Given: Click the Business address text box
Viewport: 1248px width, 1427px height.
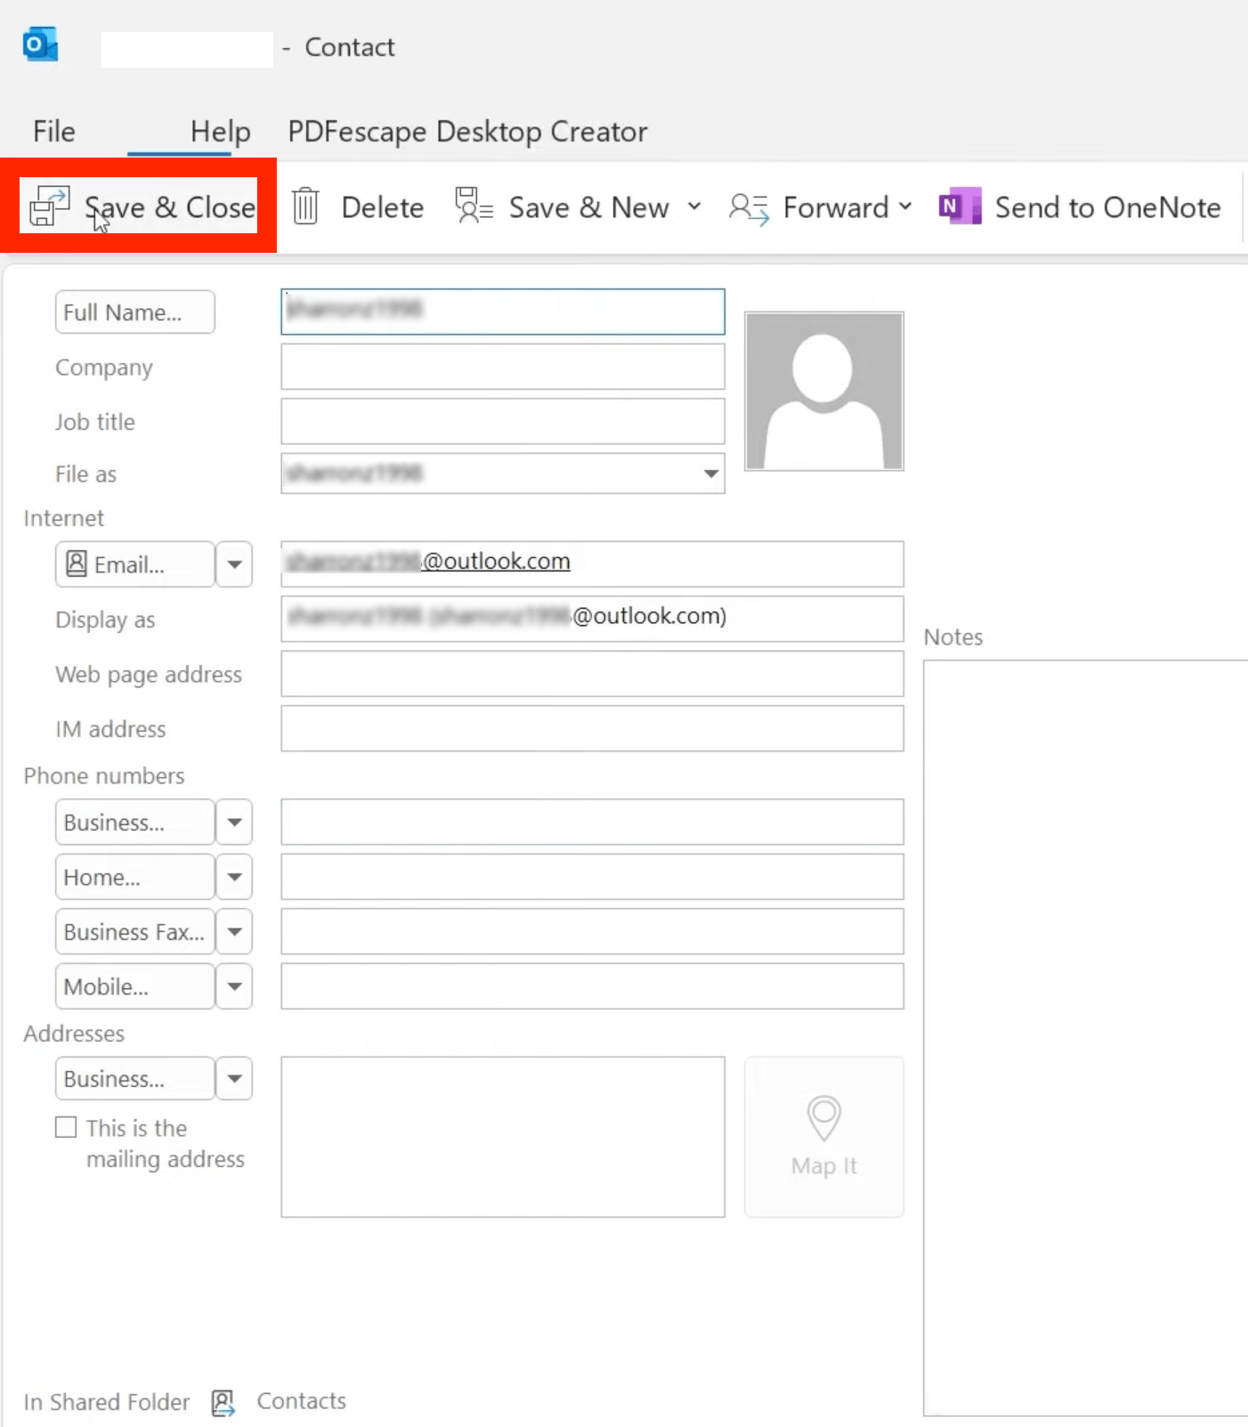Looking at the screenshot, I should [x=503, y=1137].
